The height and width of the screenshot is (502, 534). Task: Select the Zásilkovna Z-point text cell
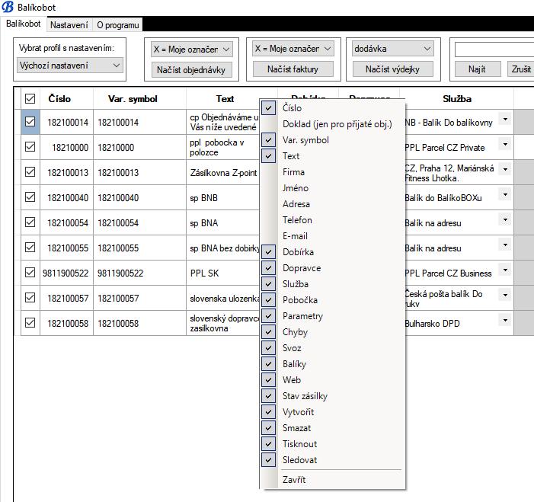pyautogui.click(x=223, y=173)
